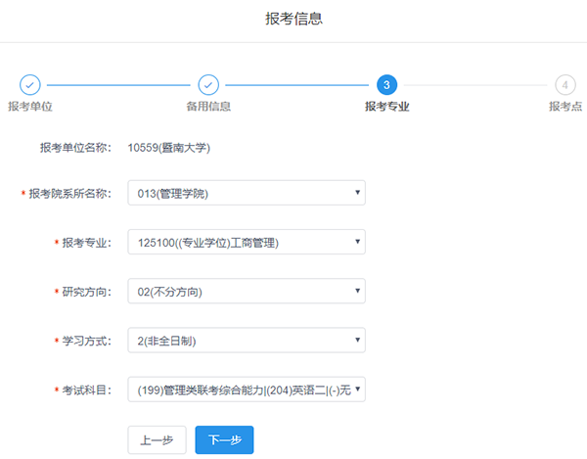Expand the 学习方式 dropdown showing 2(非全日制)

pyautogui.click(x=246, y=341)
